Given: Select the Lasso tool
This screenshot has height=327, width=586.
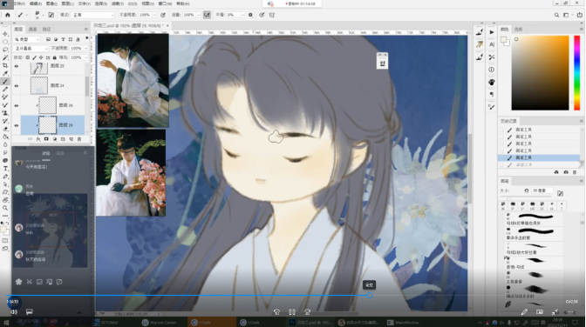Looking at the screenshot, I should coord(5,50).
